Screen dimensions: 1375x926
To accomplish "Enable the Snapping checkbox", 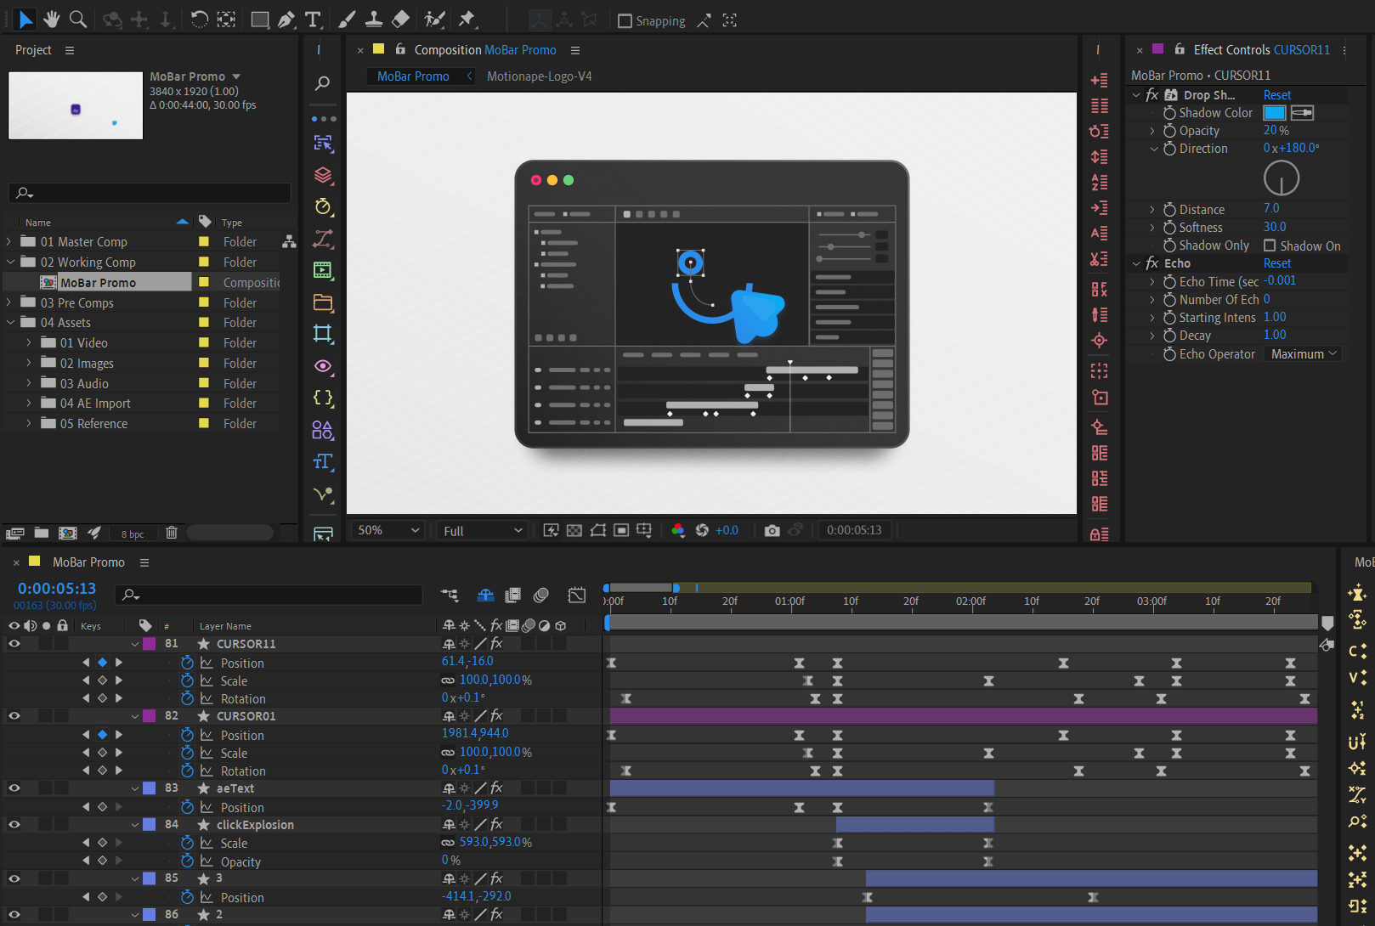I will pyautogui.click(x=625, y=20).
